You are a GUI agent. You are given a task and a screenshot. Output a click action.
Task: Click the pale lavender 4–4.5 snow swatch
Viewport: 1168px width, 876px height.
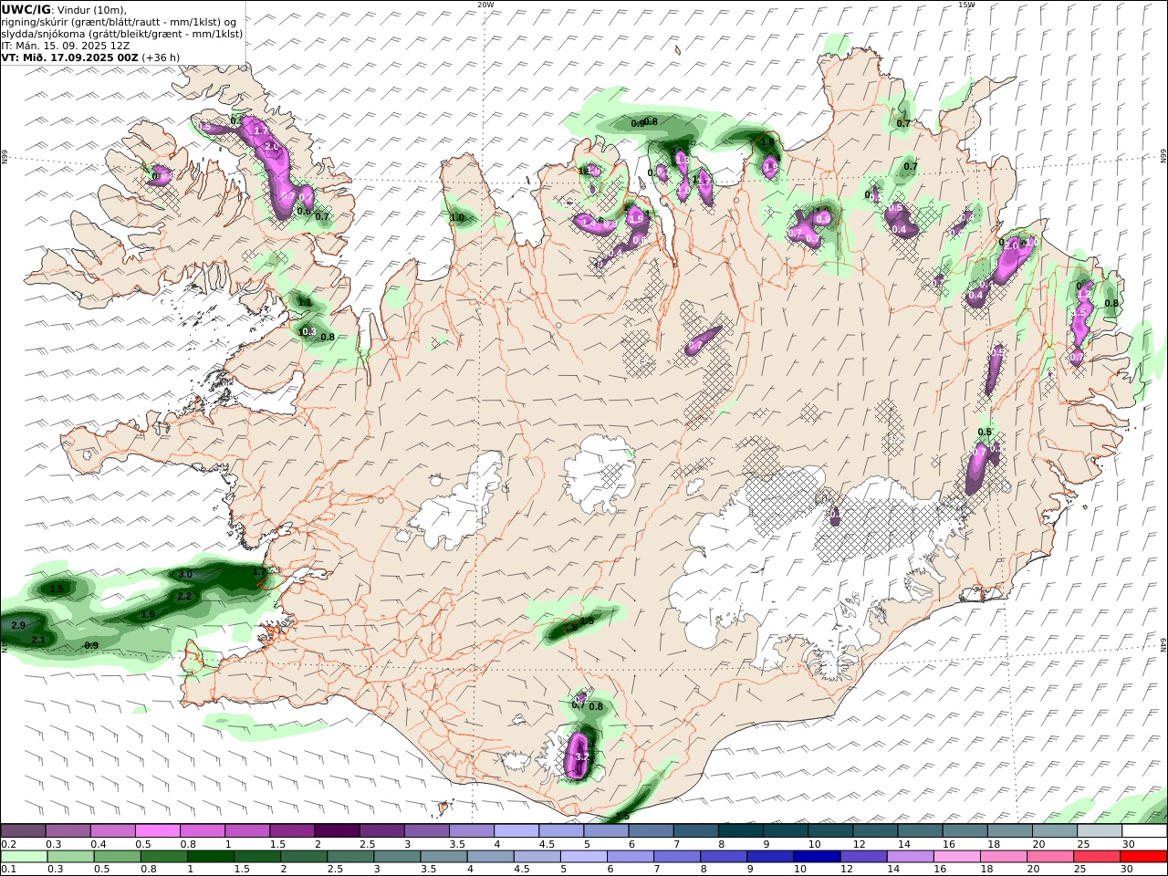click(516, 830)
